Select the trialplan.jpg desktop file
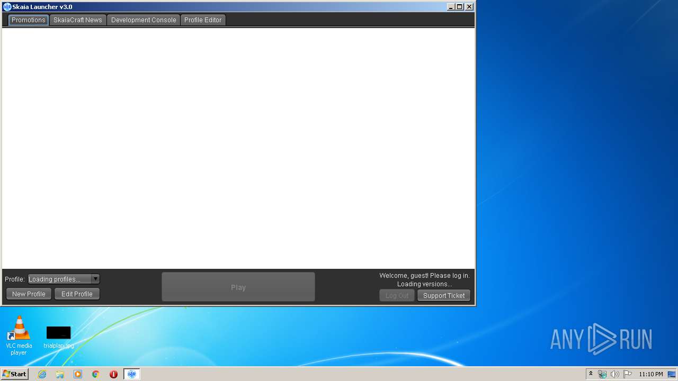The height and width of the screenshot is (381, 678). click(58, 338)
